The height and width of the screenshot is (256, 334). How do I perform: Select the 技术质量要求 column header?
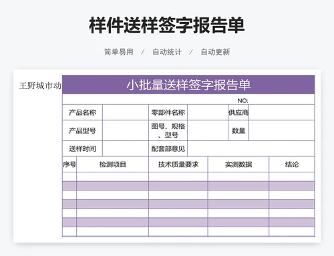pos(178,164)
